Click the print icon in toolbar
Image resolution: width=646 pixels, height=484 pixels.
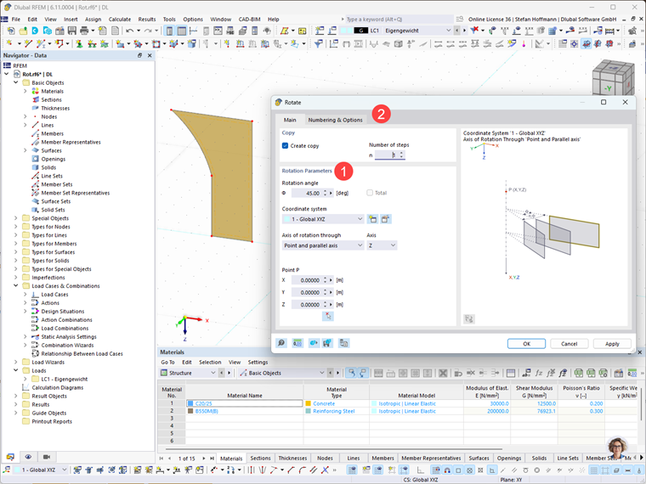coord(84,31)
